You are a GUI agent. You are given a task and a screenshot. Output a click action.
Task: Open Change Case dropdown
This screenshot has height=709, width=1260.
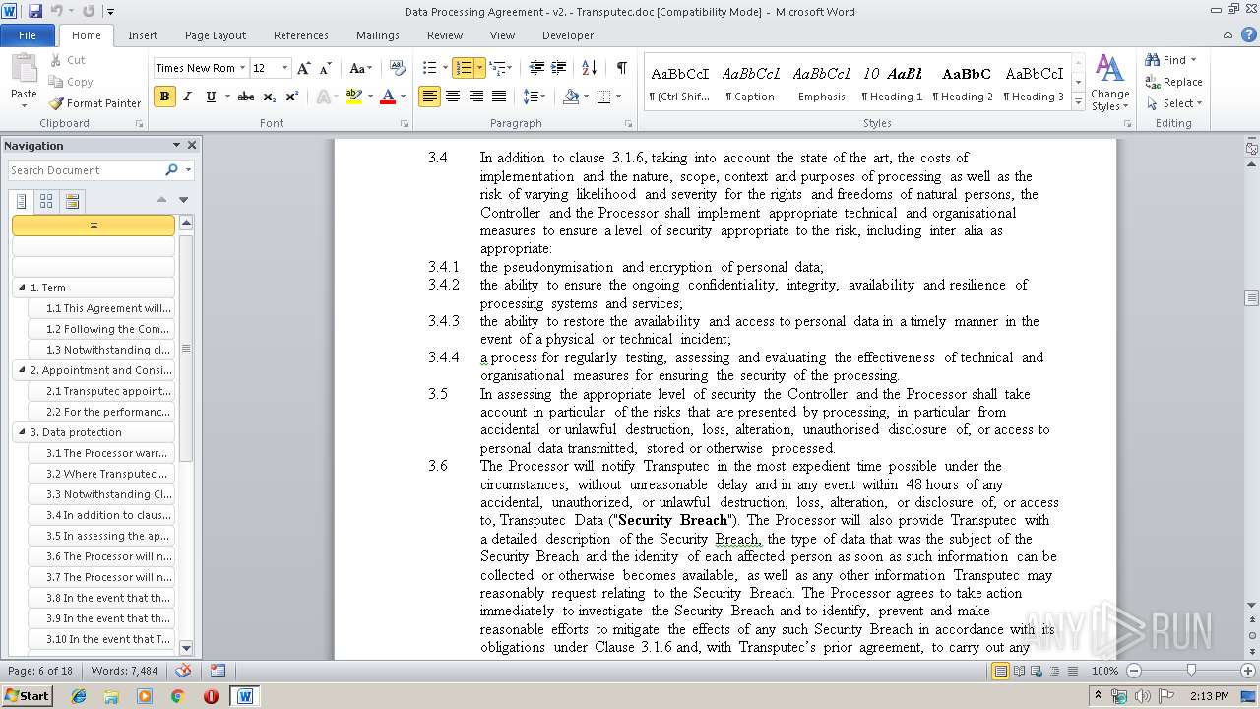coord(360,68)
